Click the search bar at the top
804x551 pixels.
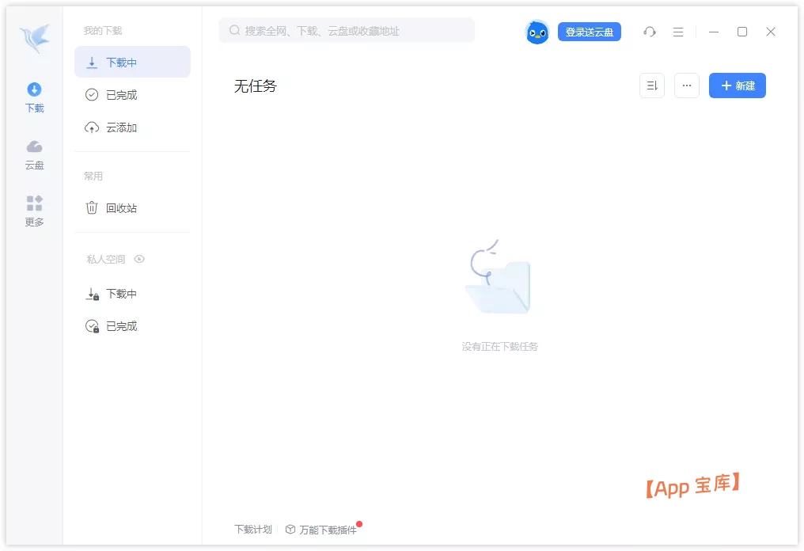pos(347,30)
